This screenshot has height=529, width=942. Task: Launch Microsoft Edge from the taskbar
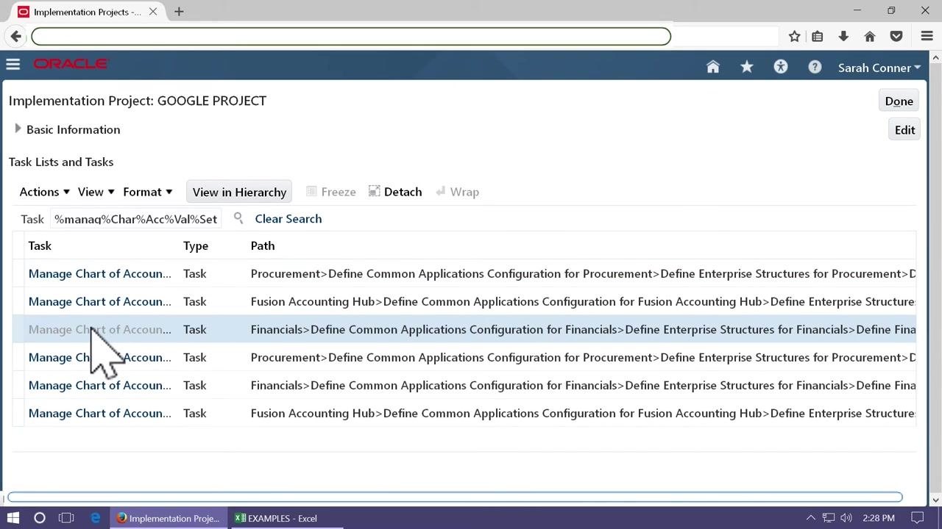[x=96, y=518]
